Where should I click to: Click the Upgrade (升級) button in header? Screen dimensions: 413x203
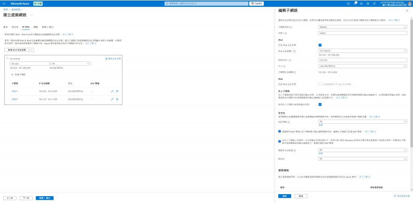point(38,4)
